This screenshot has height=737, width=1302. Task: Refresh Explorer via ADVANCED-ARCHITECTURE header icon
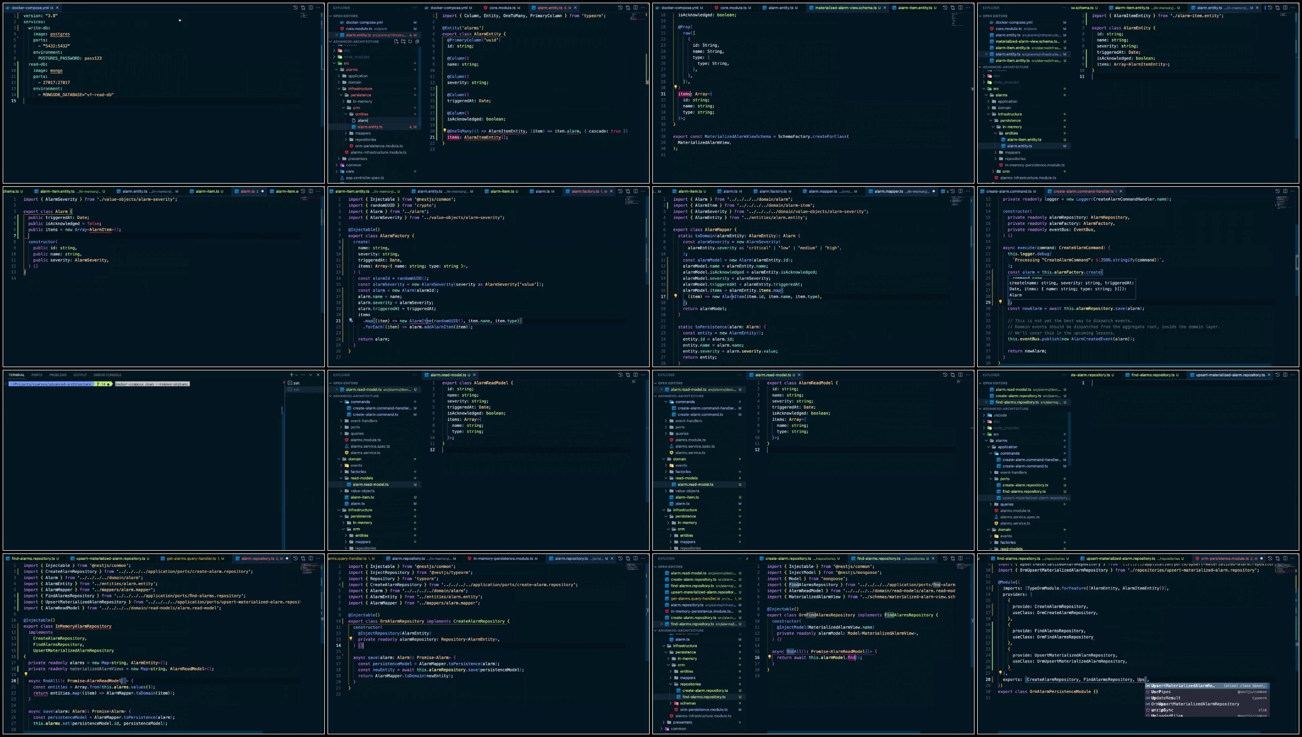tap(410, 41)
